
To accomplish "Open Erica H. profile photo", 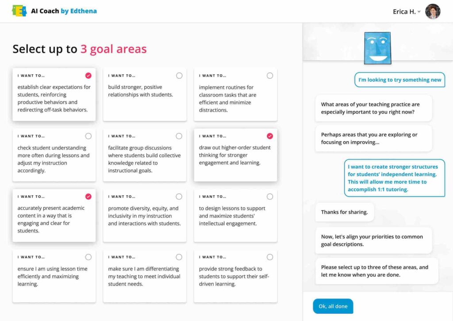I will tap(433, 12).
